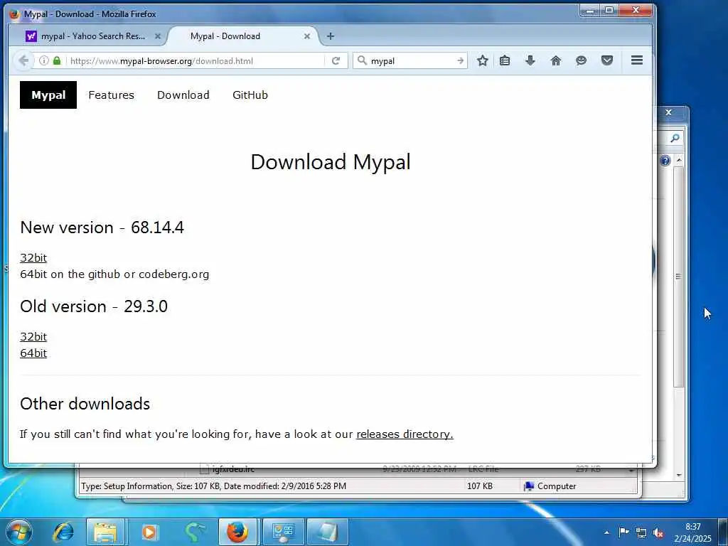Screen dimensions: 728x546
Task: Click background window scrollbar up arrow
Action: [679, 160]
